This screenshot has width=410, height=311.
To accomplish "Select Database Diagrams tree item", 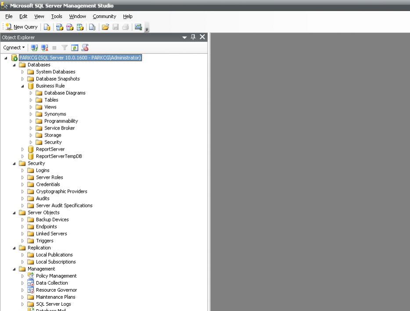I will click(65, 93).
